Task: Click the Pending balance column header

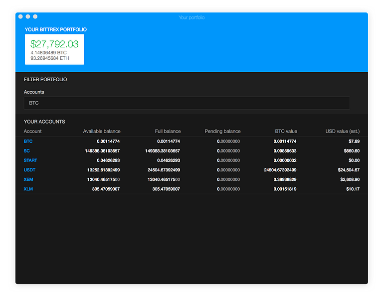Action: pyautogui.click(x=222, y=131)
